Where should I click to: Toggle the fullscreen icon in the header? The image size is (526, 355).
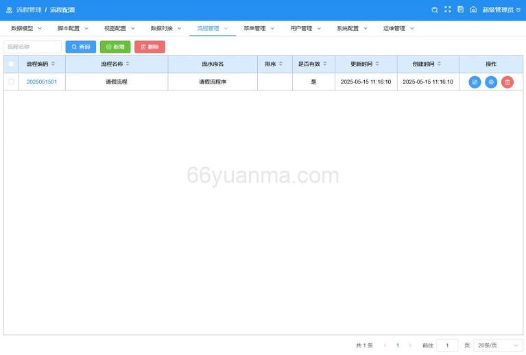pyautogui.click(x=448, y=10)
